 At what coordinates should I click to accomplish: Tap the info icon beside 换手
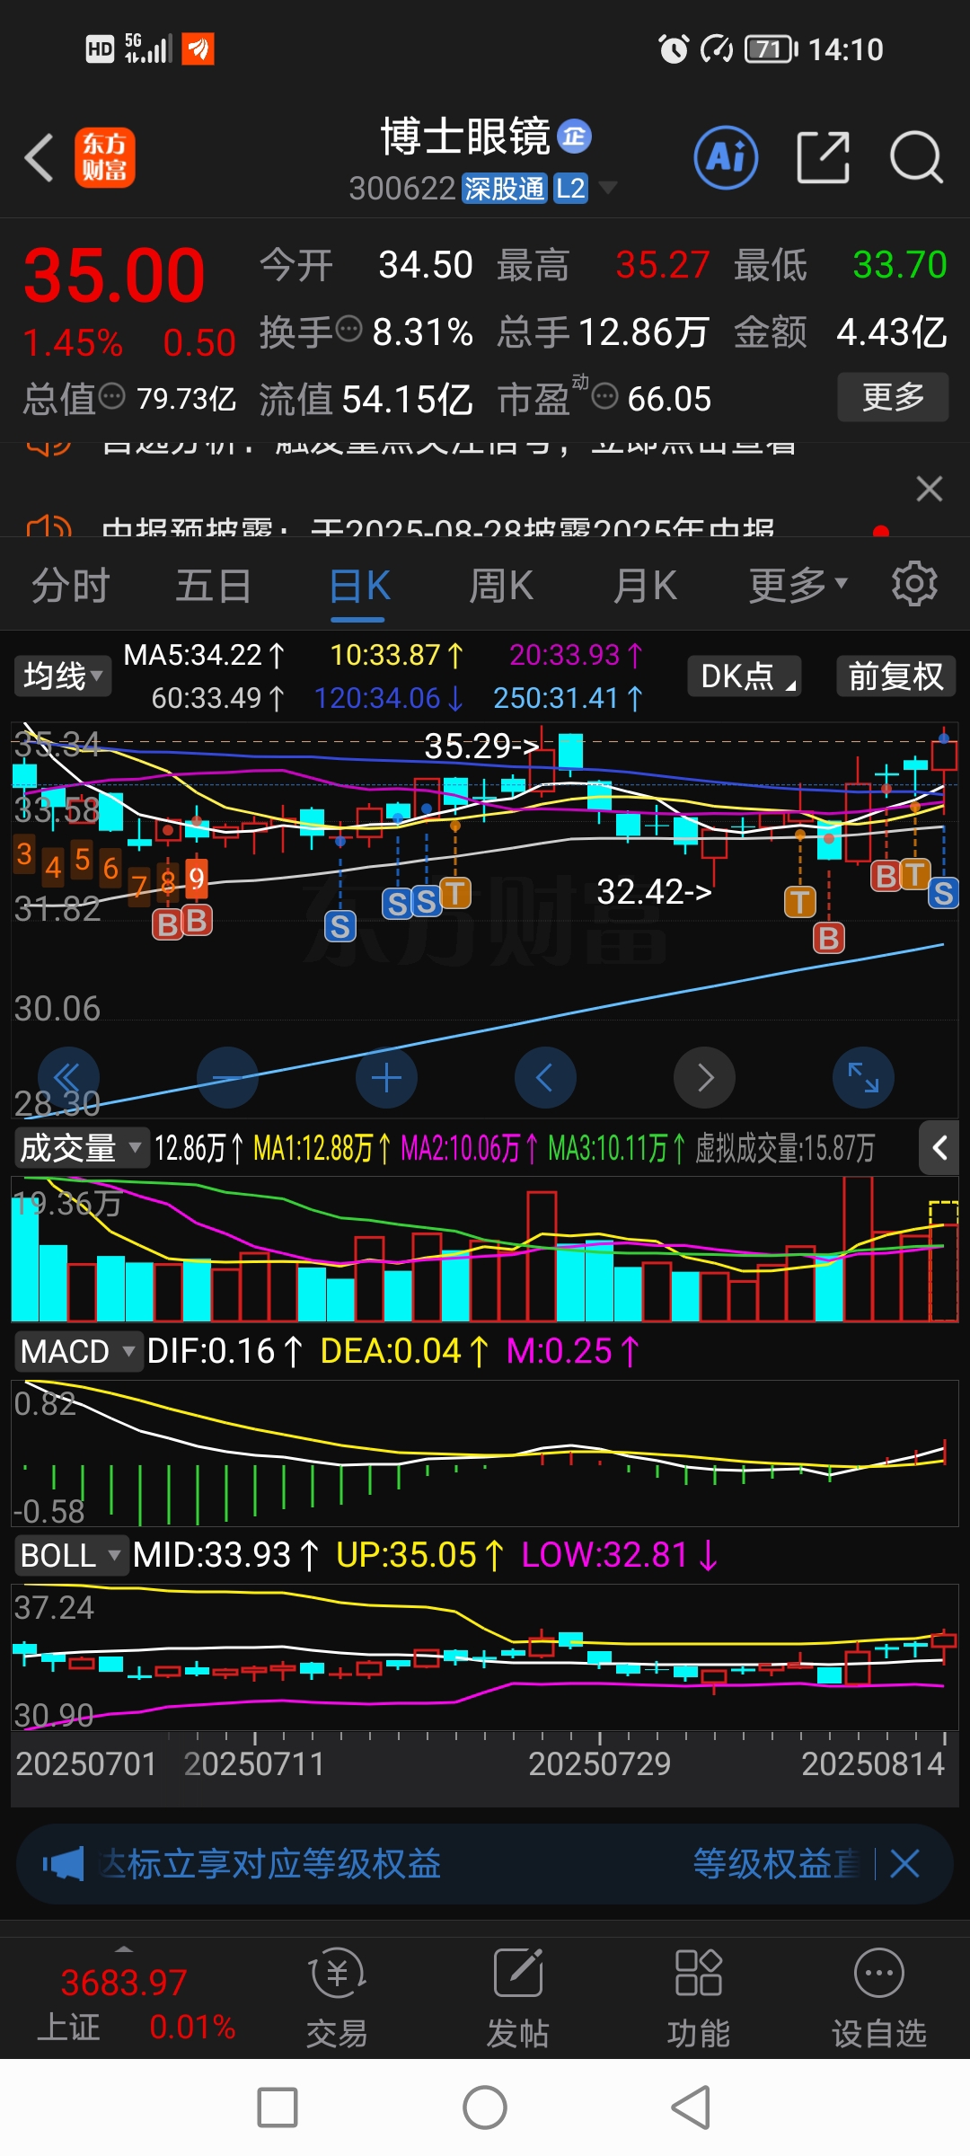(348, 330)
